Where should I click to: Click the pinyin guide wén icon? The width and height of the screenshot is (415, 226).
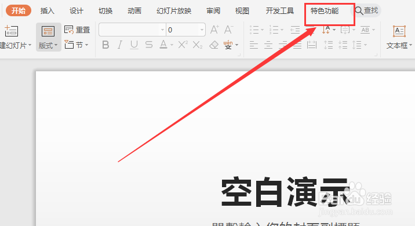pos(228,45)
